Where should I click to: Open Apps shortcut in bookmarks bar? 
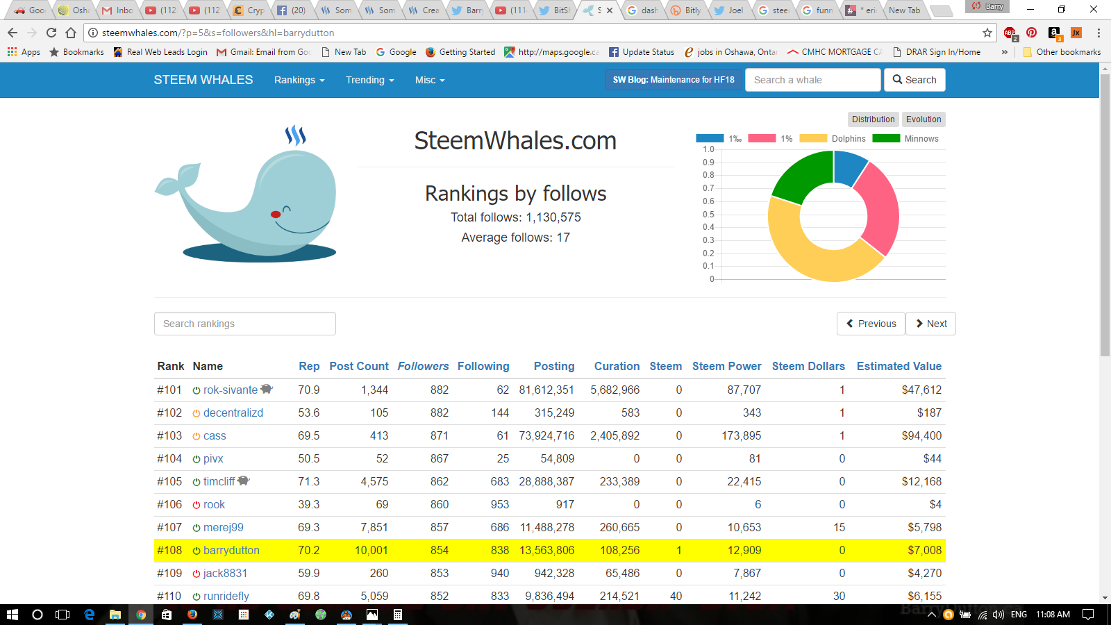(24, 52)
